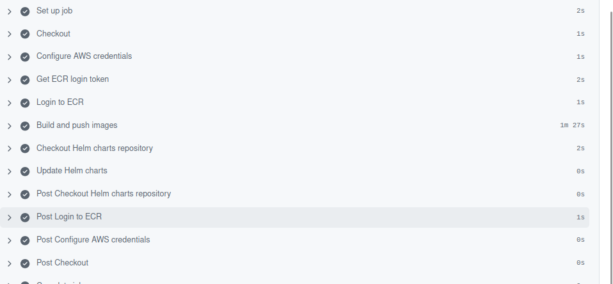
Task: Expand the Post Configure AWS credentials chevron
Action: tap(10, 241)
